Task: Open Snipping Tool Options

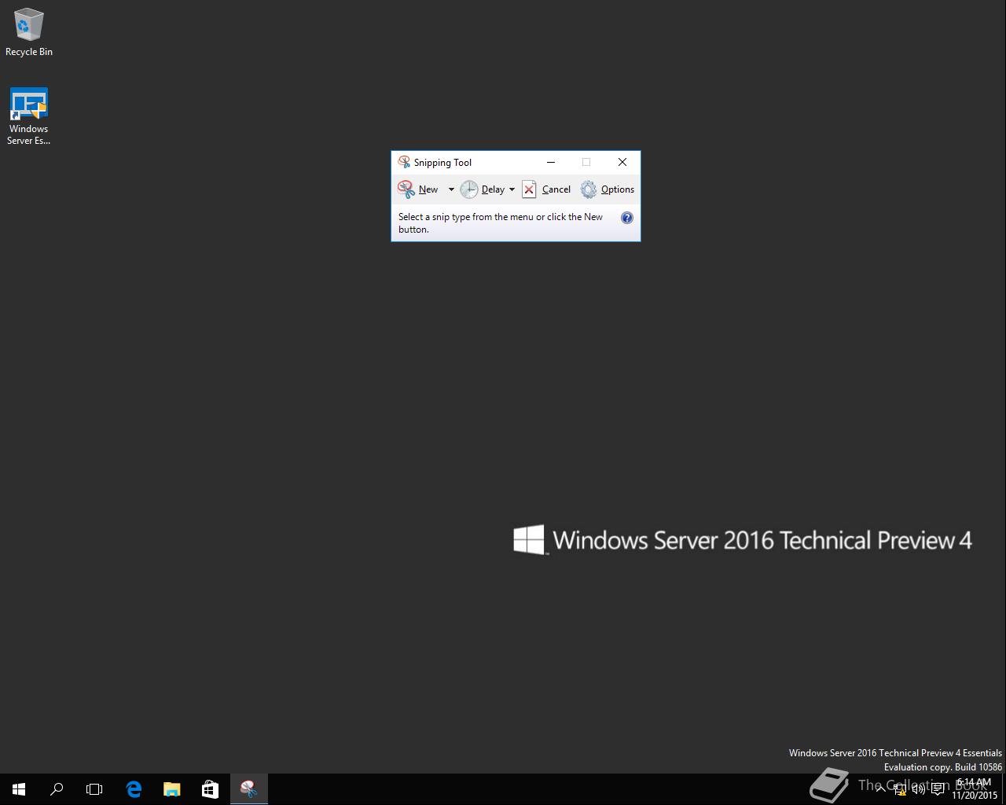Action: [608, 189]
